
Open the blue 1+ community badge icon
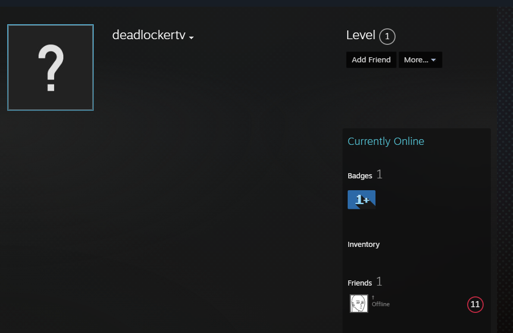361,199
